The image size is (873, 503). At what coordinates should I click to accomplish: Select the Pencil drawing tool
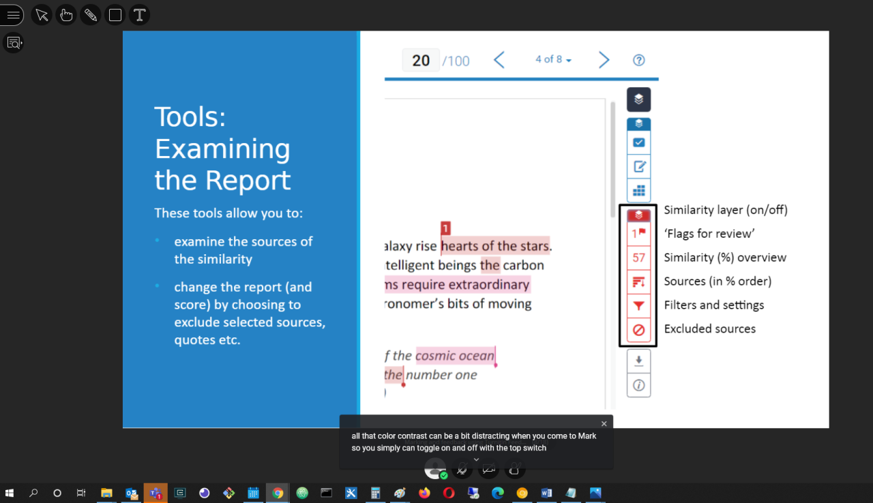[x=90, y=15]
